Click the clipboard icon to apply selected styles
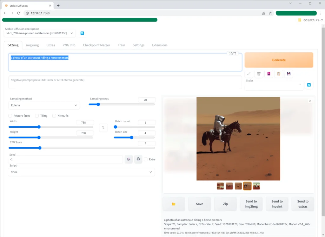The width and height of the screenshot is (325, 237). (x=279, y=74)
